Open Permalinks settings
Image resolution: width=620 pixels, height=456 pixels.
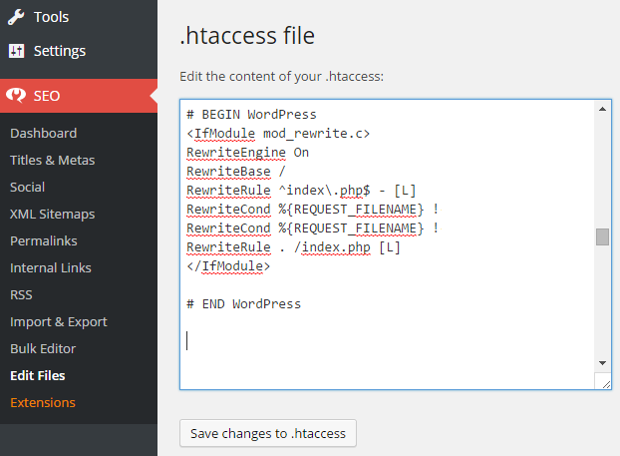tap(44, 240)
